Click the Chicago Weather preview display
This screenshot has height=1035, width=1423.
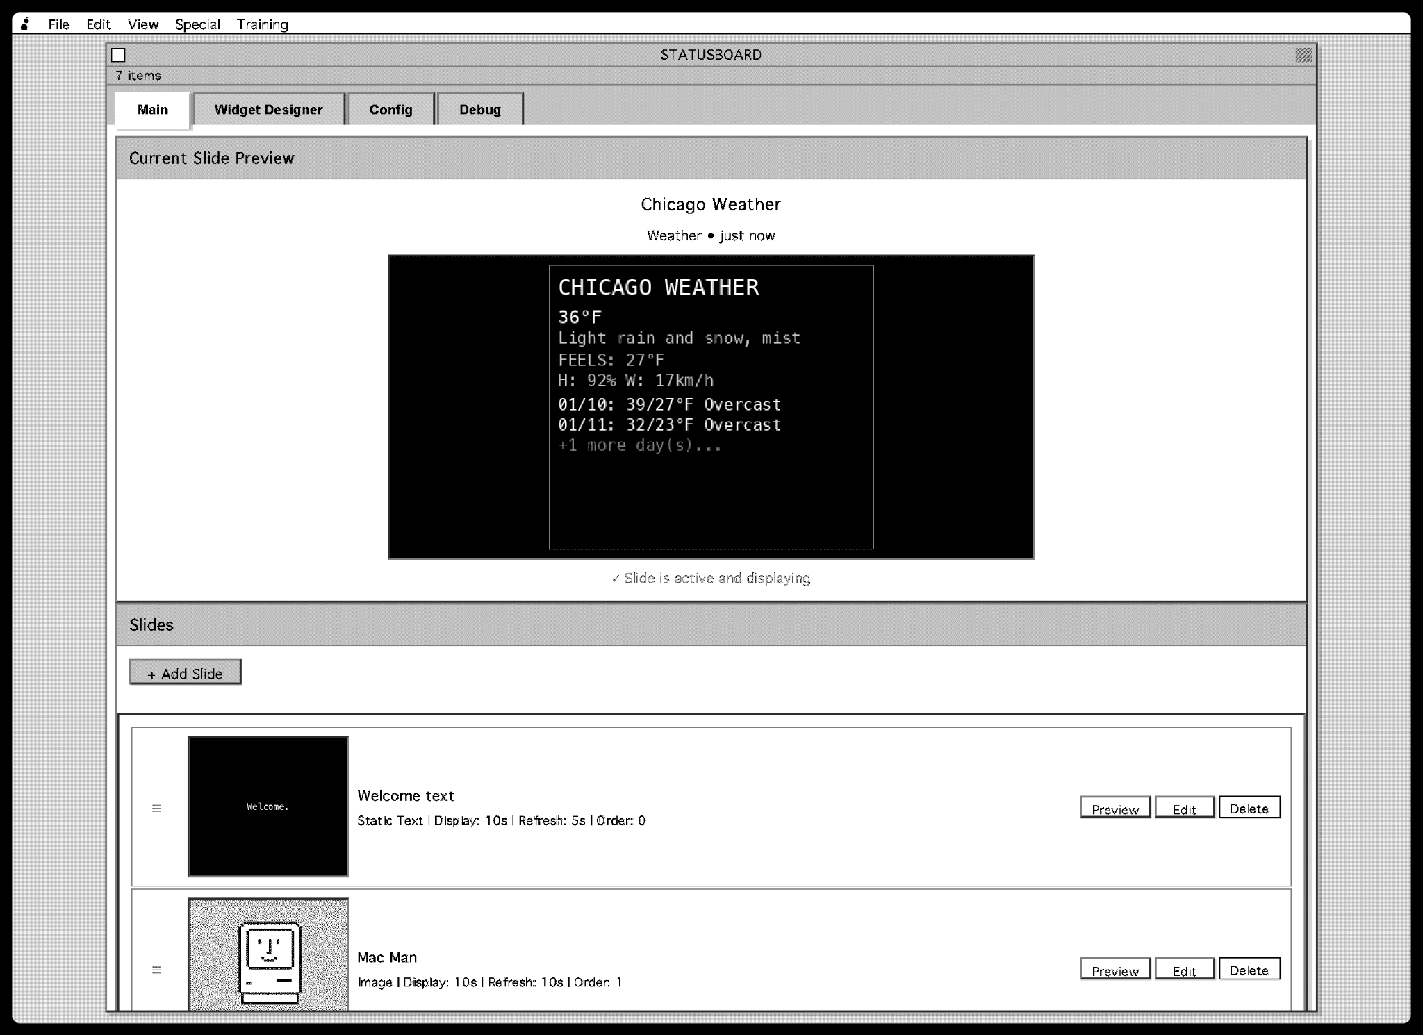(x=711, y=407)
